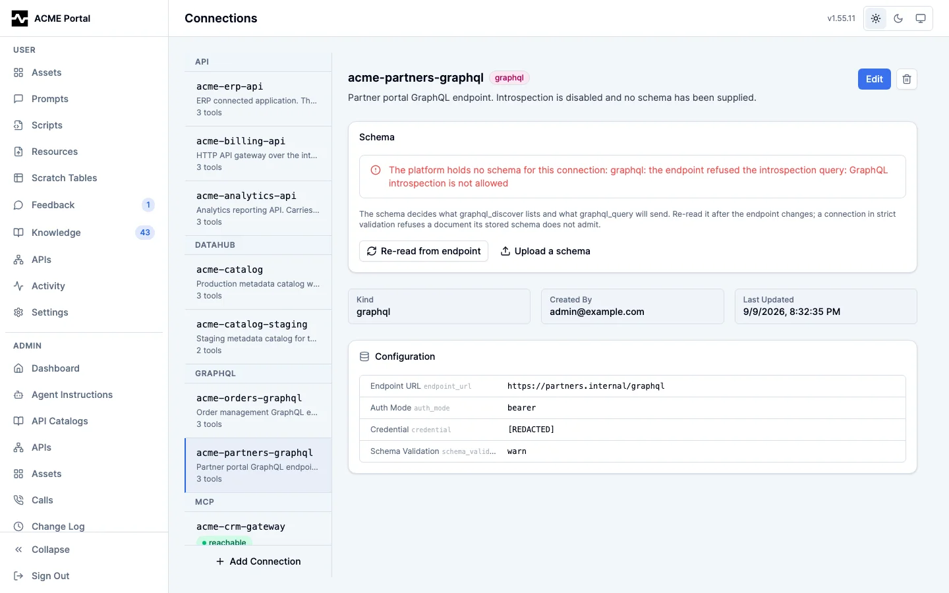949x593 pixels.
Task: Edit the acme-partners-graphql connection
Action: [x=875, y=79]
